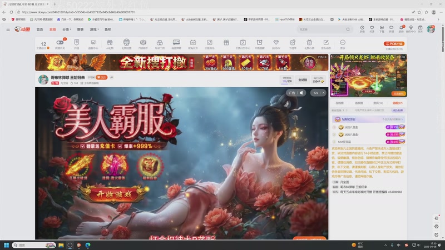Open the top promotional game banner
This screenshot has height=250, width=445.
click(x=182, y=62)
